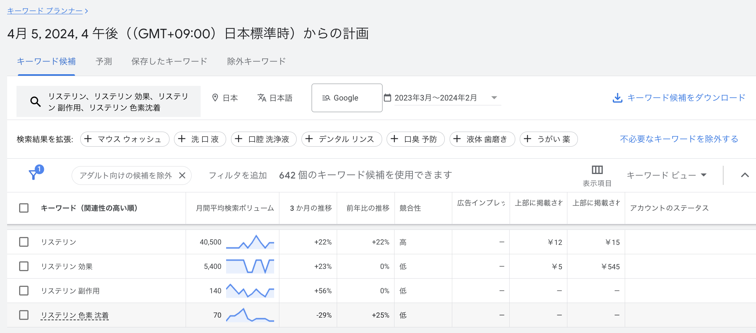The height and width of the screenshot is (333, 756).
Task: Click the ¥545 bid value
Action: pos(610,267)
